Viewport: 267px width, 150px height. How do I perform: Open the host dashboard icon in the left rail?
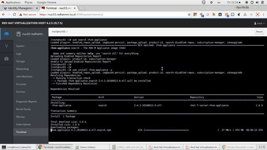(x=7, y=34)
